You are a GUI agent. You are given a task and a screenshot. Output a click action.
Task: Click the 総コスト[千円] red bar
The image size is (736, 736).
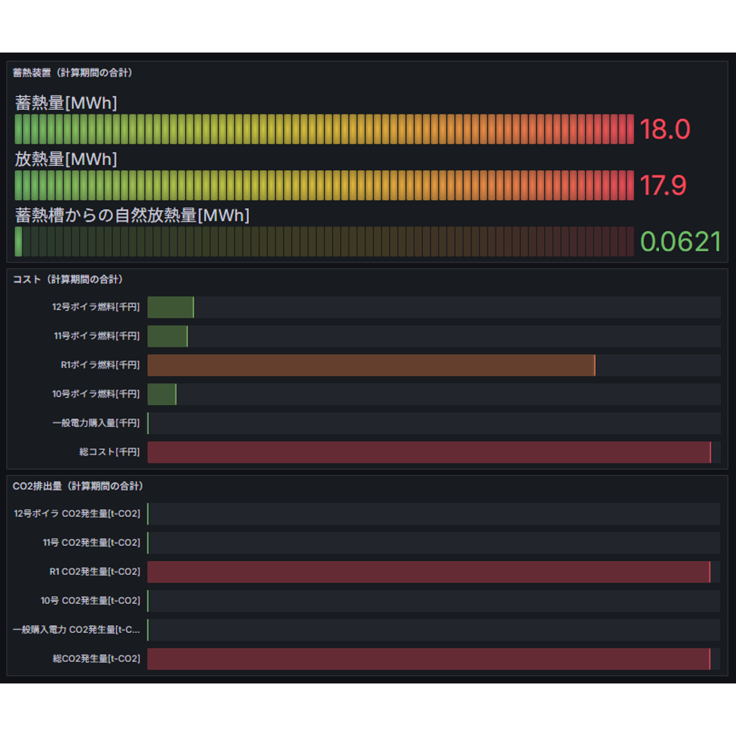click(429, 452)
